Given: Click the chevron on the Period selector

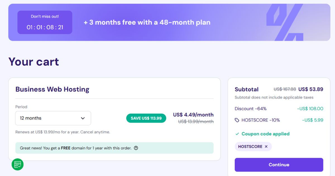Looking at the screenshot, I should (83, 118).
